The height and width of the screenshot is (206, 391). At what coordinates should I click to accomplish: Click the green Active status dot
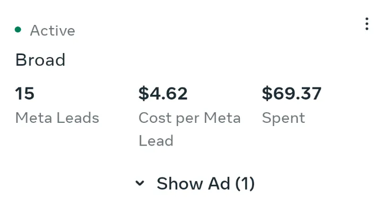click(x=18, y=30)
